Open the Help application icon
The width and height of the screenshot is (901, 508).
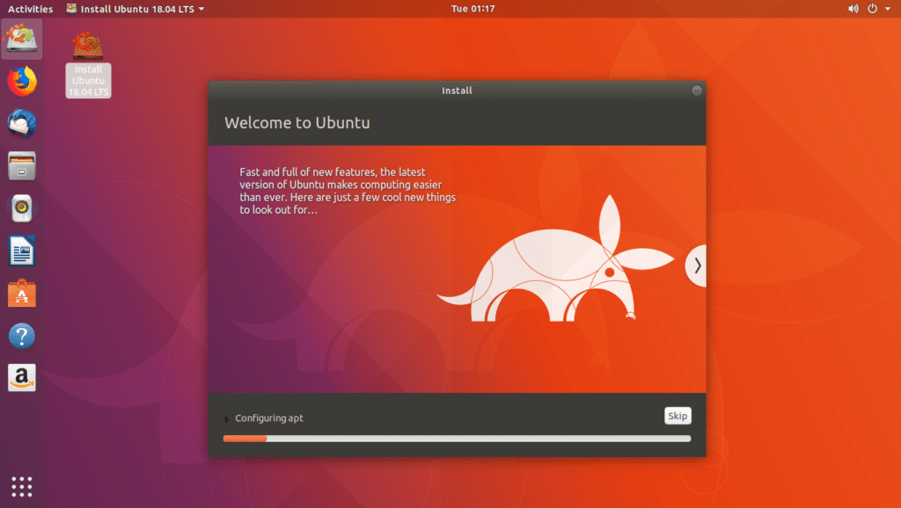click(x=21, y=335)
